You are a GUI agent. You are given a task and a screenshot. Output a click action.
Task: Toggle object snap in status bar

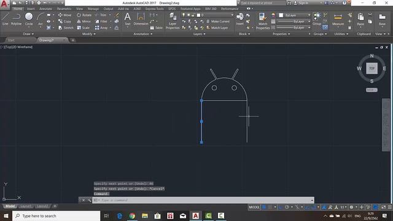pyautogui.click(x=314, y=207)
